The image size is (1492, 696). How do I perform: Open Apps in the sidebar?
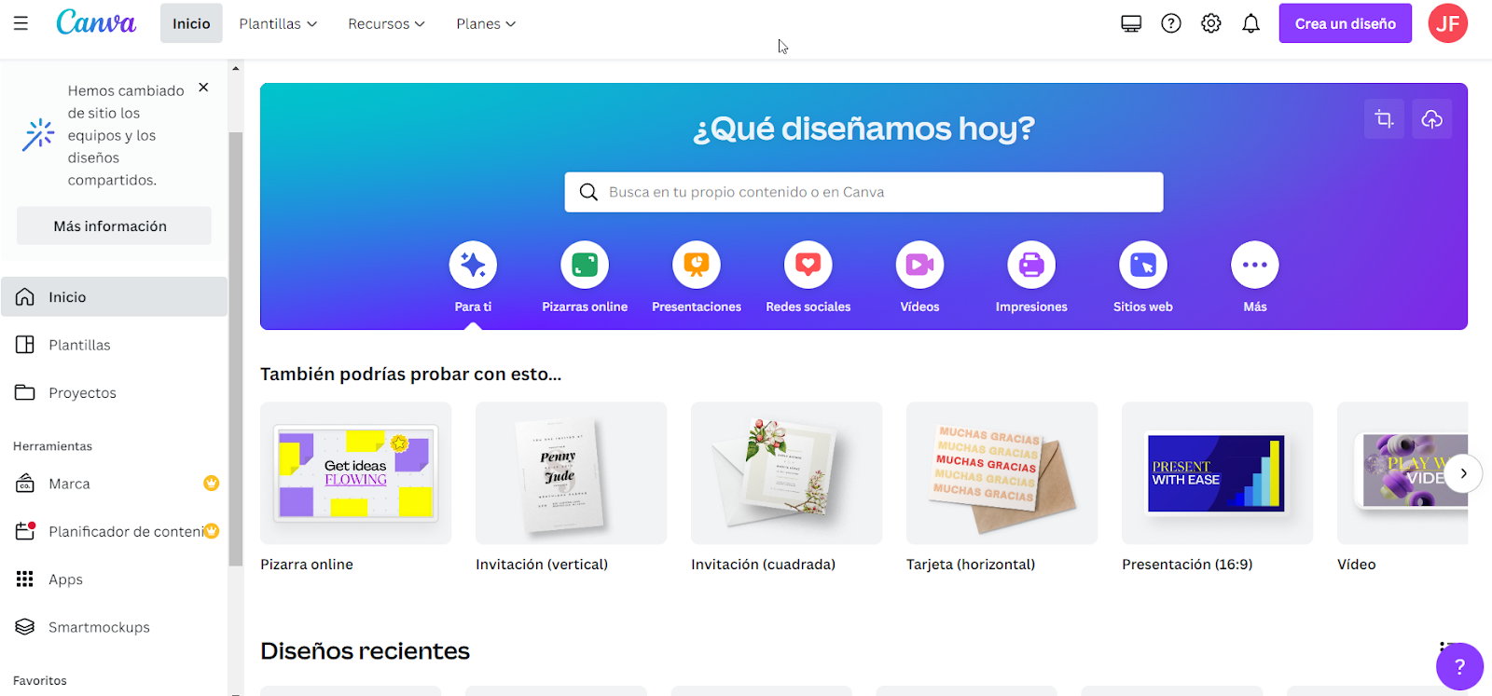(x=114, y=580)
